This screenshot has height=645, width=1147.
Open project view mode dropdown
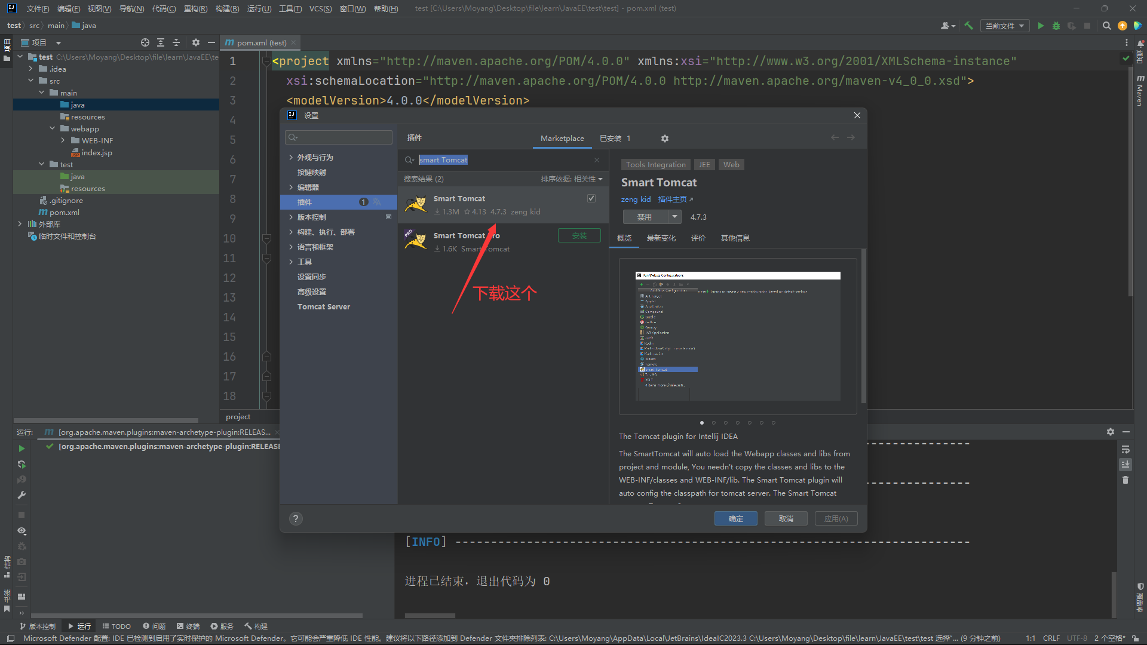click(59, 43)
